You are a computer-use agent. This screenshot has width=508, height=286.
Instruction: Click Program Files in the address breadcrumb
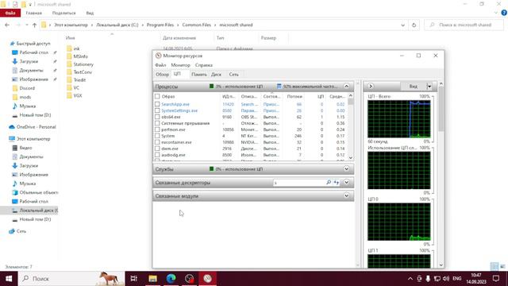click(160, 25)
